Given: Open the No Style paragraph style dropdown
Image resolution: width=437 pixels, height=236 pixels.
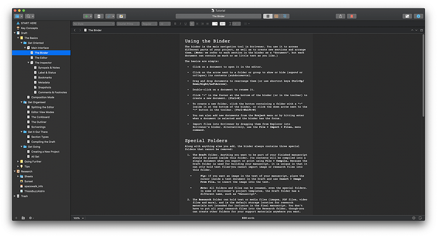Looking at the screenshot, I should point(94,24).
